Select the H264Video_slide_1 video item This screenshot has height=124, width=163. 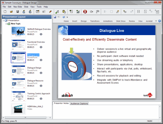pyautogui.click(x=18, y=109)
